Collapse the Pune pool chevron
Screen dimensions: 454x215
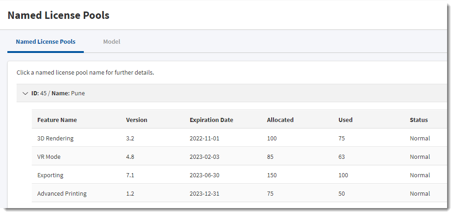(x=25, y=93)
